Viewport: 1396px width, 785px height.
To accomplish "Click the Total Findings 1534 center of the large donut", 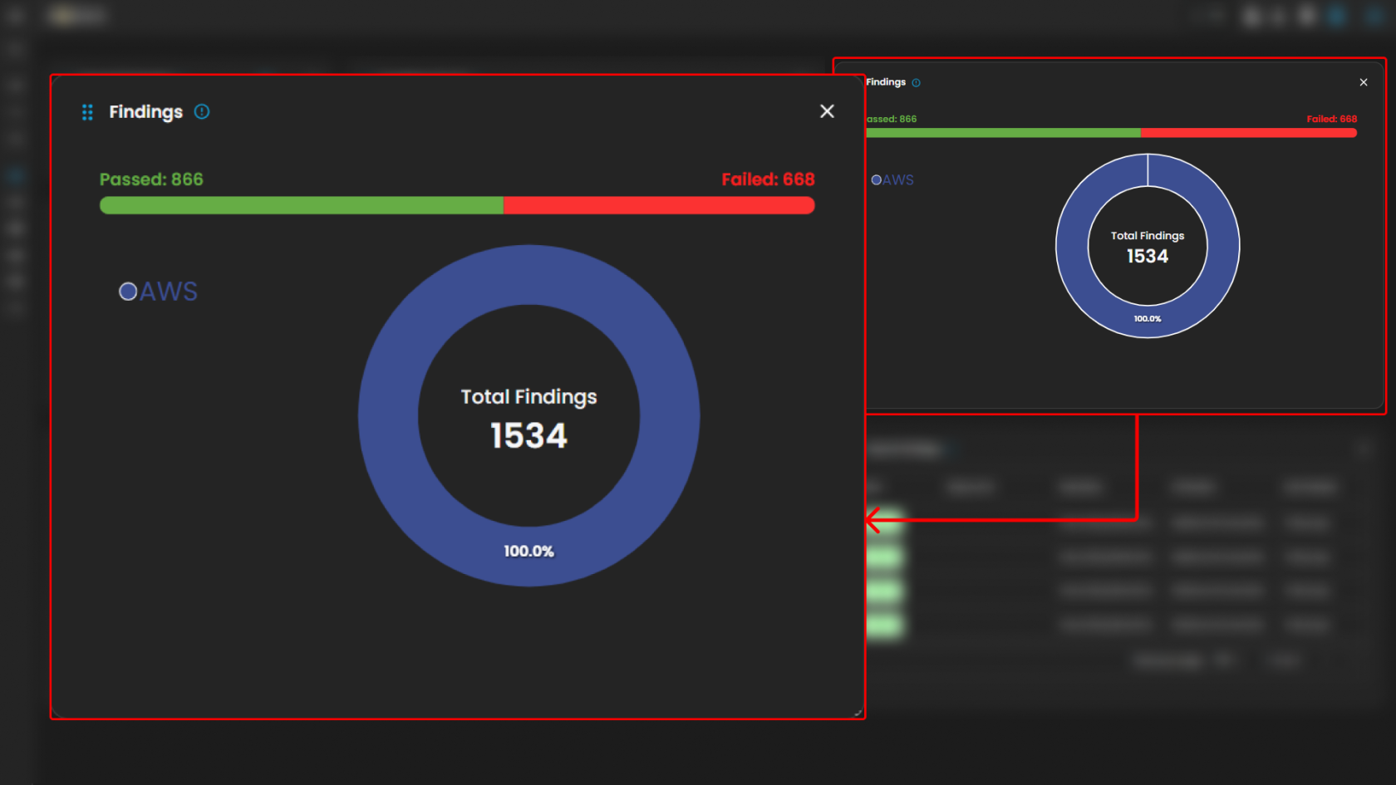I will pyautogui.click(x=528, y=419).
